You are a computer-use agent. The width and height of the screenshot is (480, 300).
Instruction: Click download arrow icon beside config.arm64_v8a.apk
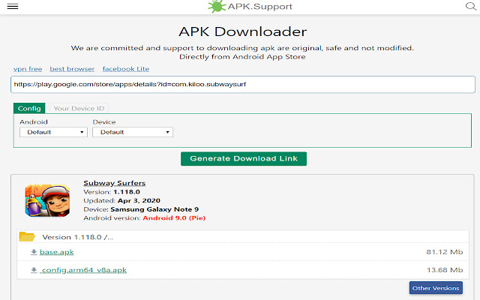point(34,270)
